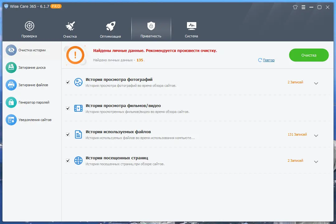Viewport: 336px width, 224px height.
Task: Open the Система monitor icon
Action: (191, 26)
